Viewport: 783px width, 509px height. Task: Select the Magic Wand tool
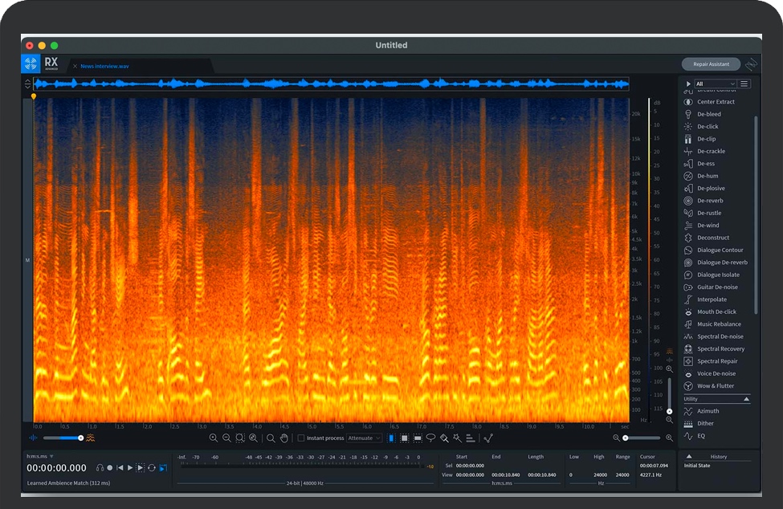456,438
